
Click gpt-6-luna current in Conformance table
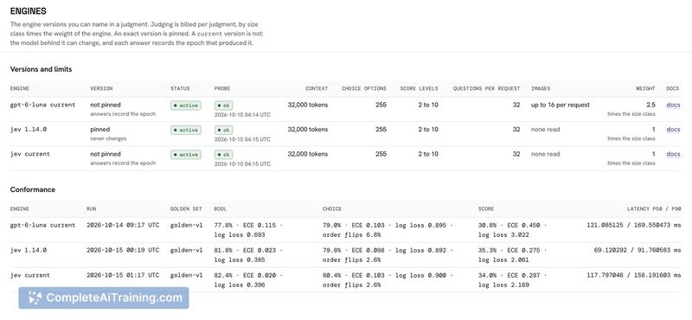42,225
